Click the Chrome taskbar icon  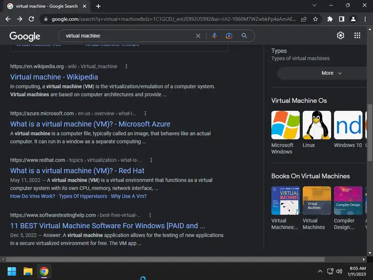point(44,271)
